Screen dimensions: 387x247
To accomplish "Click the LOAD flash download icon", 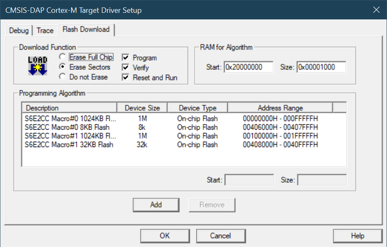I will point(38,66).
